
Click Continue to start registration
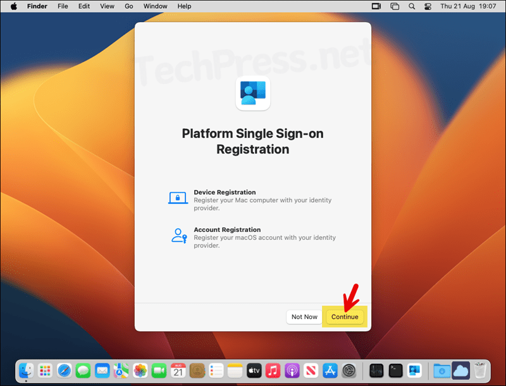coord(345,317)
